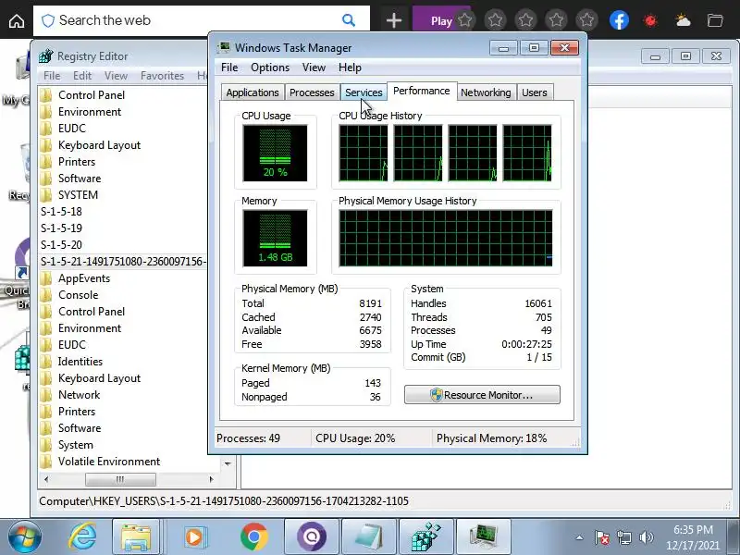Select the AppEvents registry folder
The height and width of the screenshot is (555, 740).
click(84, 278)
